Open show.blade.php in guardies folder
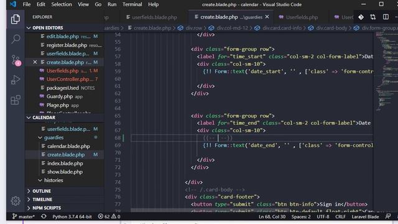 pos(65,172)
